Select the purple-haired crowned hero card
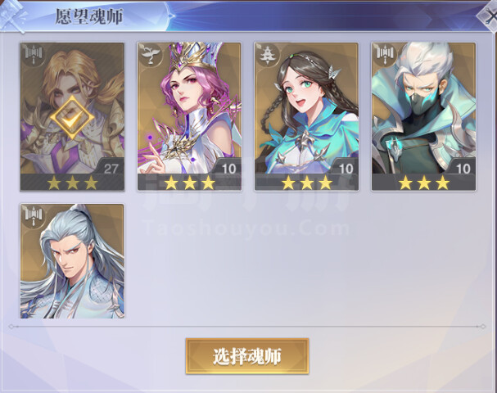Viewport: 497px width, 393px height. [x=189, y=116]
